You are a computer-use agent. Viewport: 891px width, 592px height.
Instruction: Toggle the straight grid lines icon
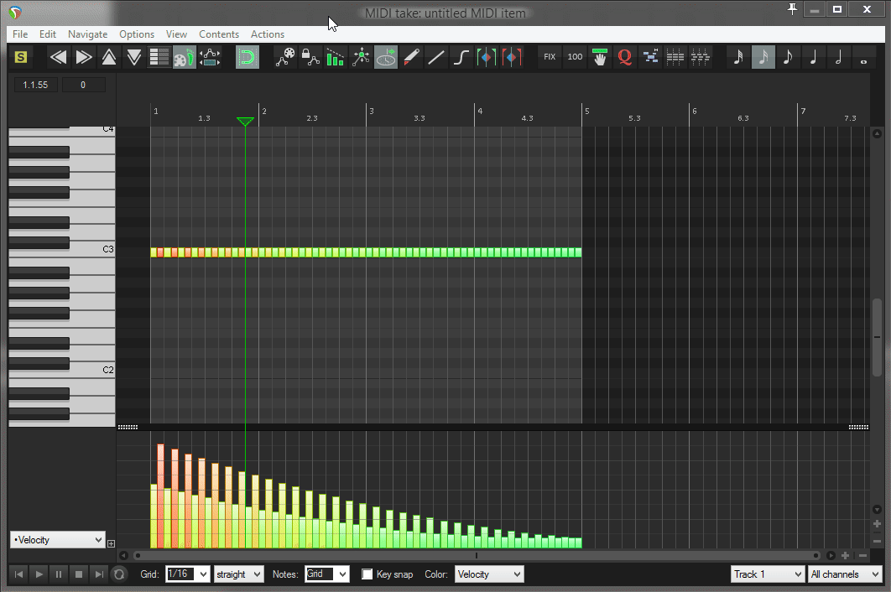675,57
